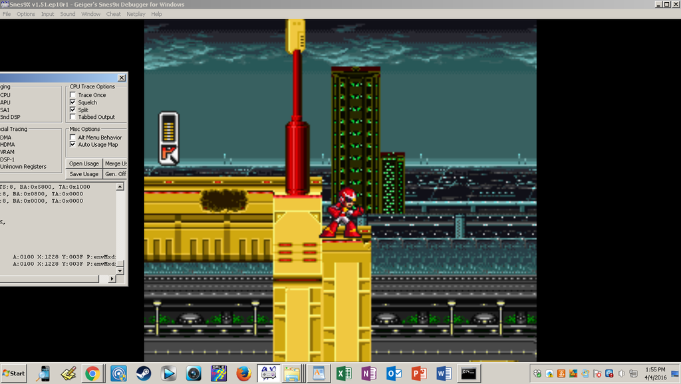Open the Options menu
Screen dimensions: 681x384
point(26,14)
